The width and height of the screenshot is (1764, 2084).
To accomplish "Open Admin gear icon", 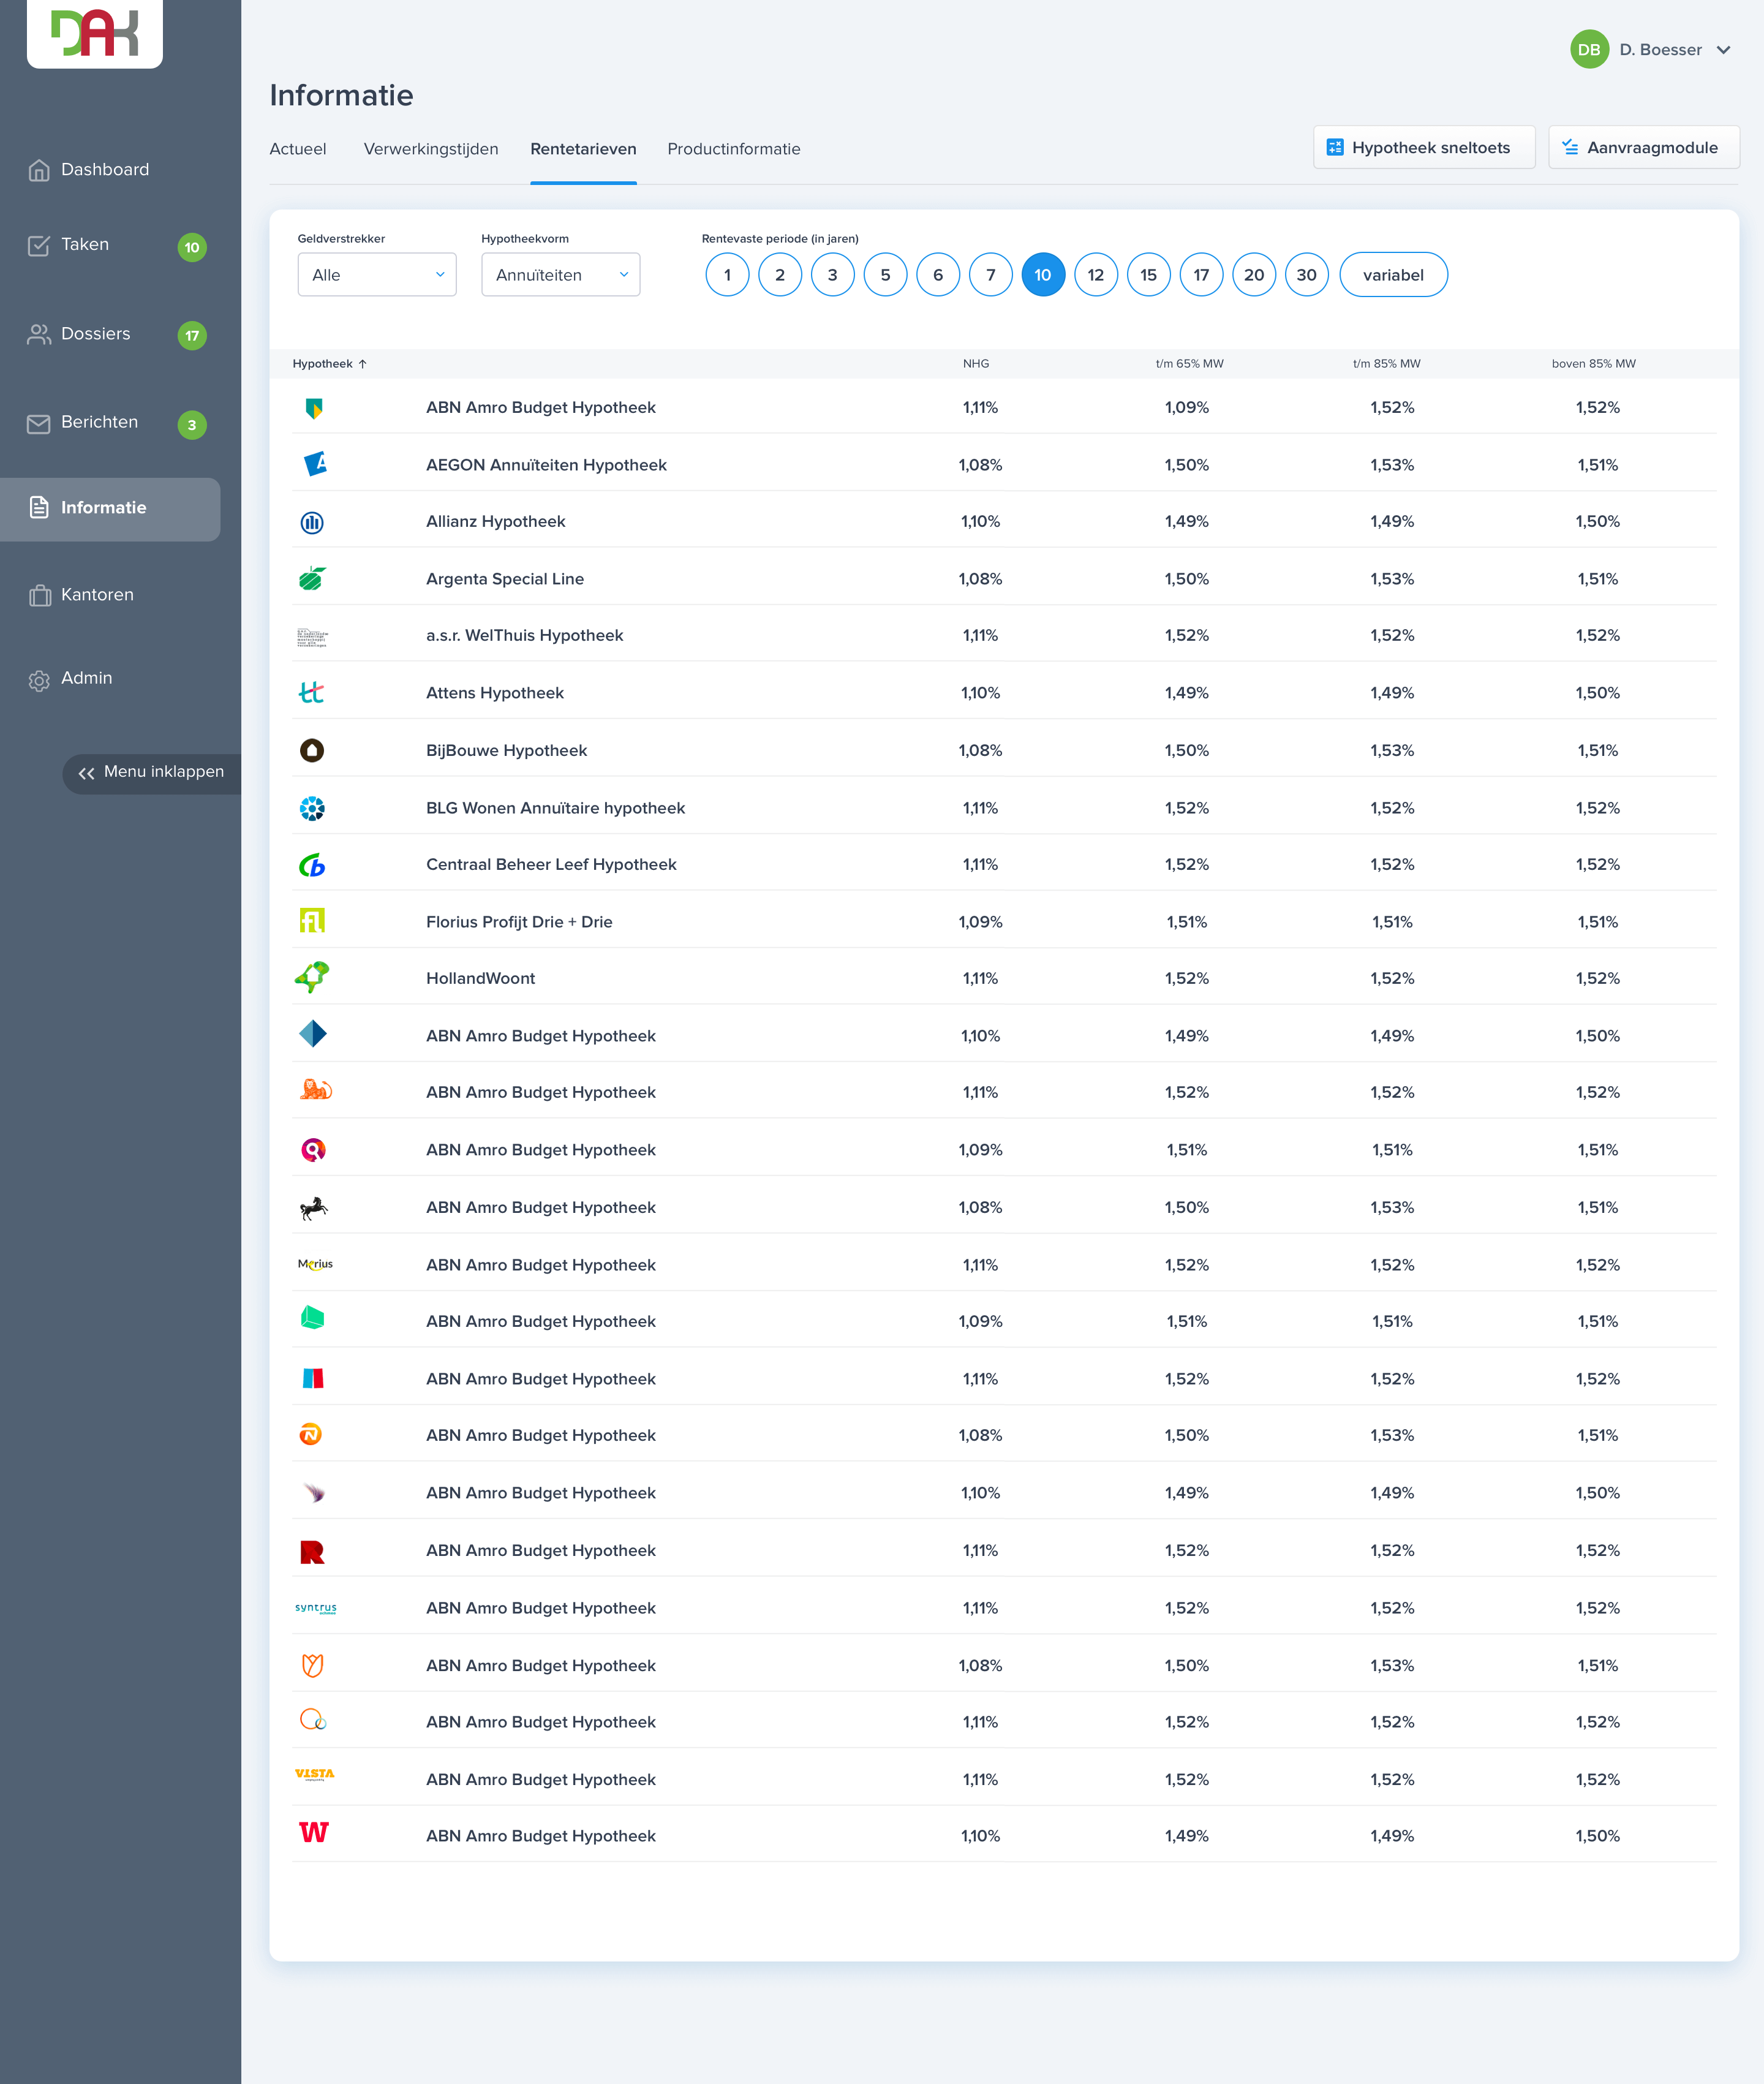I will point(39,680).
